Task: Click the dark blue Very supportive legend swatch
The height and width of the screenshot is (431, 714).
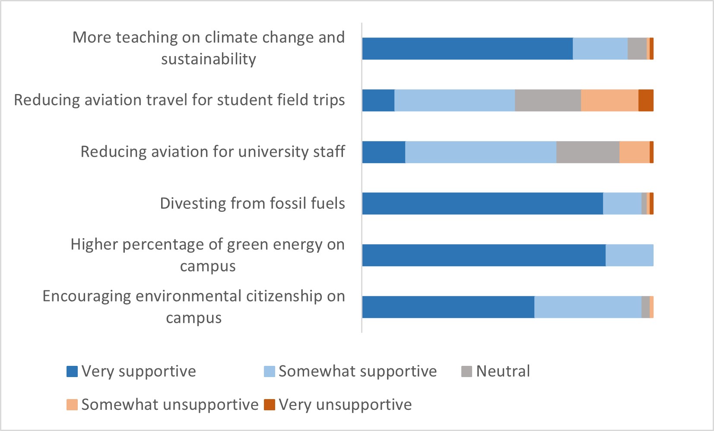Action: tap(72, 371)
